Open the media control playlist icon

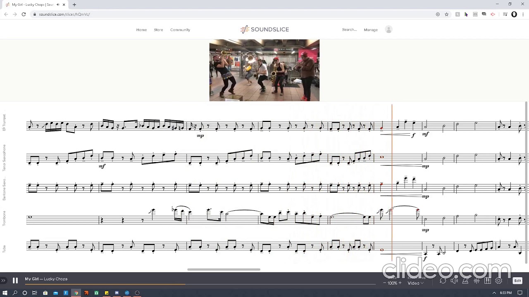pos(505,14)
